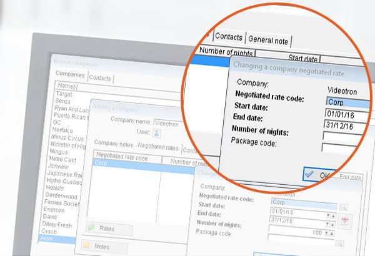Select highlighted Avon row in company list
Image resolution: width=375 pixels, height=256 pixels.
(57, 239)
